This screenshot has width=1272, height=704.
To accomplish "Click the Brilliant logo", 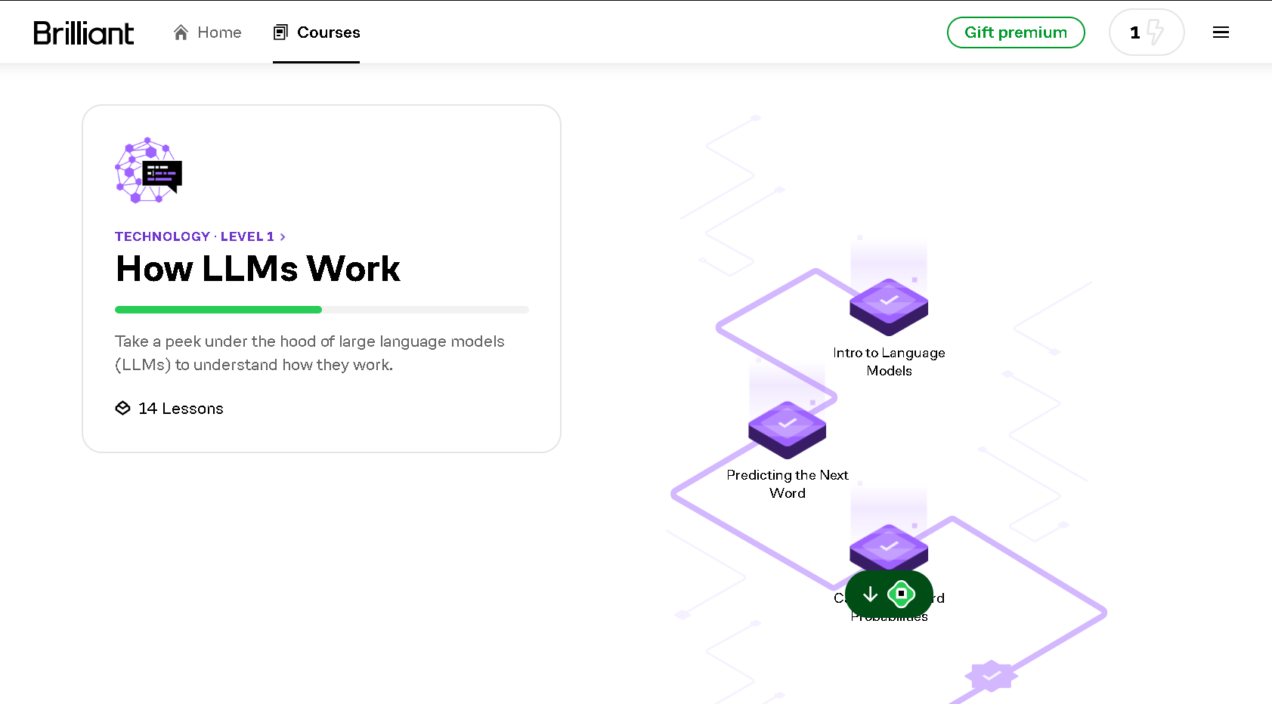I will [x=83, y=32].
